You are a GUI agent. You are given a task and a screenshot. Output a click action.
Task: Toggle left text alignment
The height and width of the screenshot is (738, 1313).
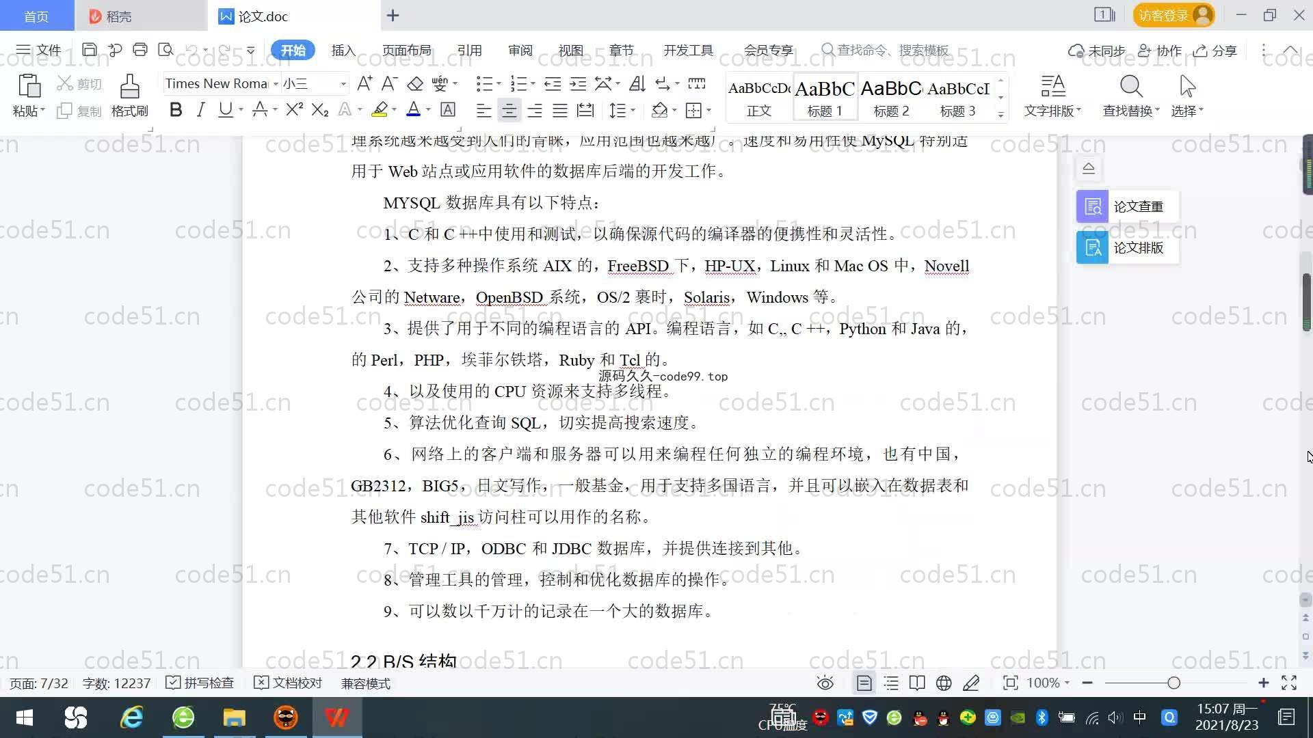(483, 110)
